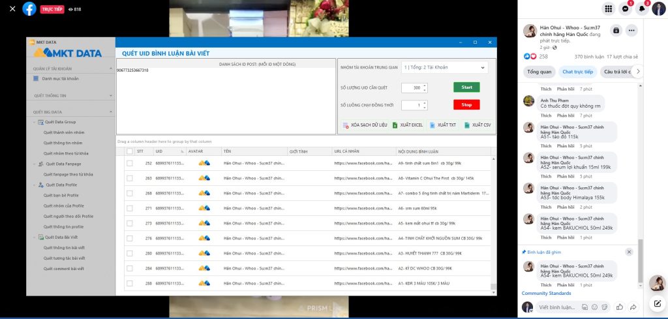
Task: Open the three-dot post options menu
Action: pyautogui.click(x=631, y=30)
